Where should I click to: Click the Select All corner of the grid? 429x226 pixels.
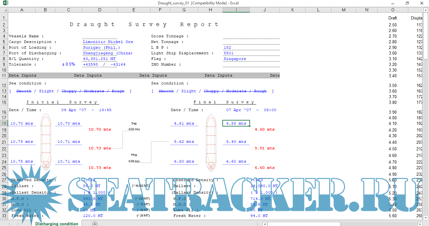pyautogui.click(x=4, y=10)
